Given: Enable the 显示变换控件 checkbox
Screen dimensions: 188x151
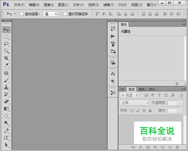Looking at the screenshot, I should tap(65, 14).
